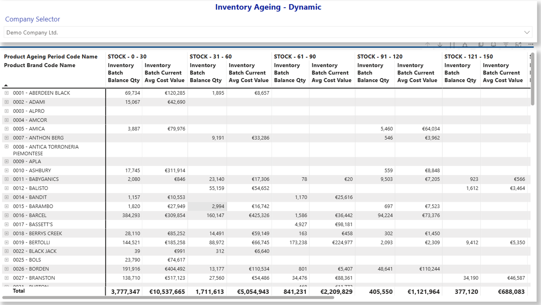Click the STOCK - 31 - 60 column group header
541x305 pixels.
pyautogui.click(x=210, y=57)
